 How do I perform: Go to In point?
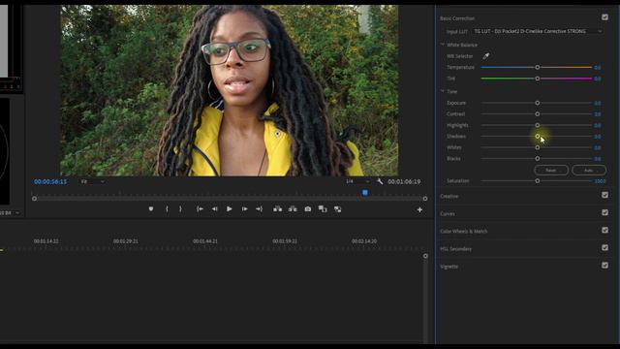coord(201,209)
